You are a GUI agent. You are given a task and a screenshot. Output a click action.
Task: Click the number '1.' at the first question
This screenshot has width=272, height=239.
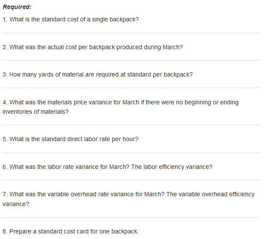point(5,19)
